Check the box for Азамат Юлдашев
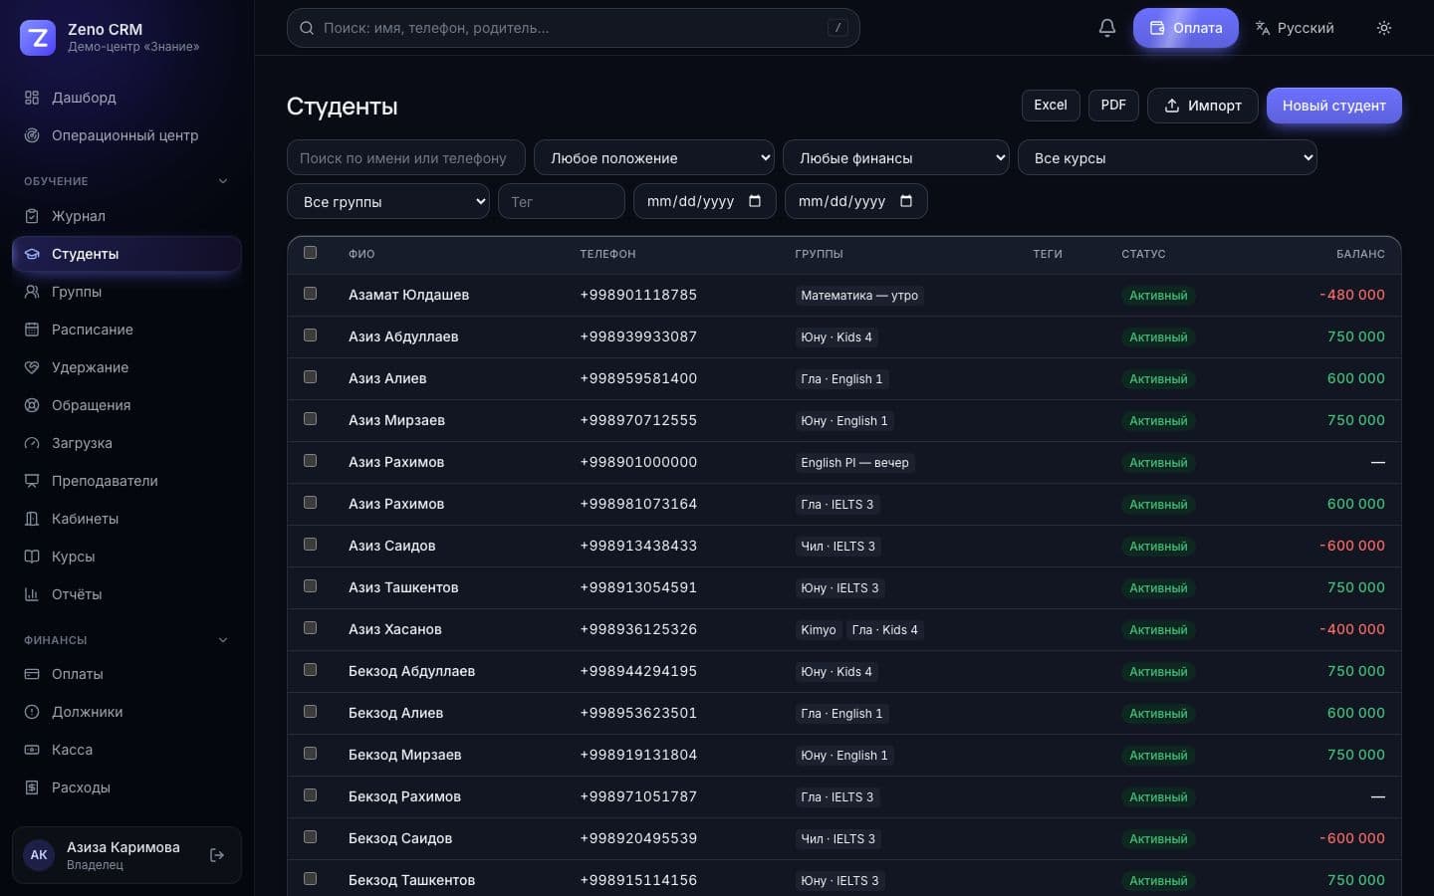This screenshot has width=1434, height=896. coord(310,294)
